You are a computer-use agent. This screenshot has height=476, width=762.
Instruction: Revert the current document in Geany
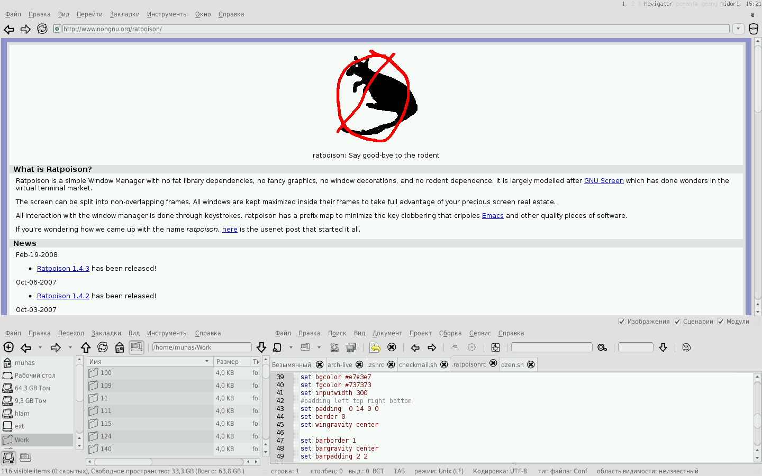click(x=375, y=347)
